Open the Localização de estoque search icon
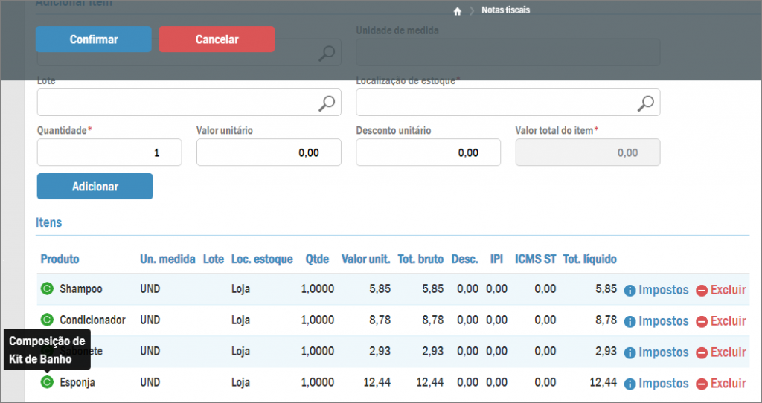Screen dimensions: 762x403 click(x=646, y=103)
